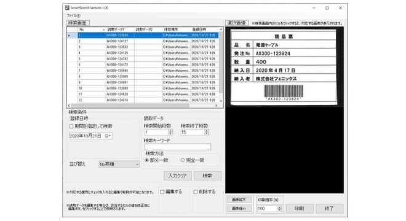Click the 保存場所 path cell in row 2
The height and width of the screenshot is (221, 406).
[177, 41]
